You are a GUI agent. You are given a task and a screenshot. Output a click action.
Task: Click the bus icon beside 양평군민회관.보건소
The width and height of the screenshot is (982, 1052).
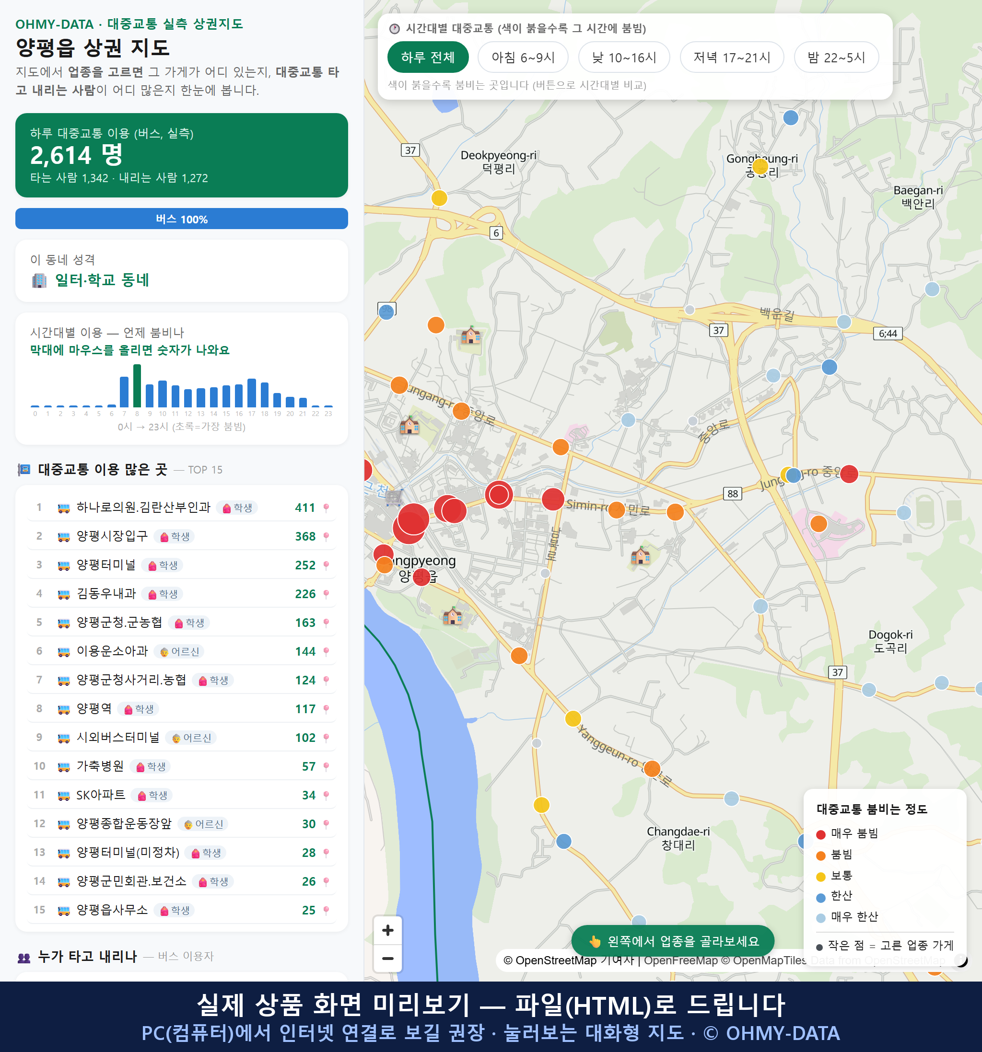pos(63,881)
